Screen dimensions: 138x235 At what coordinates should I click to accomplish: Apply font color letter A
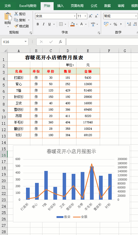81,24
